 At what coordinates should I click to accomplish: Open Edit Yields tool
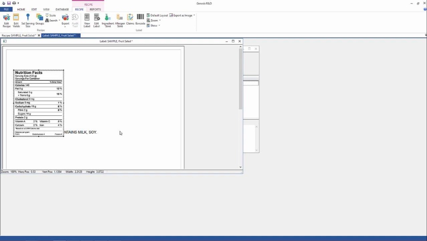pos(16,20)
